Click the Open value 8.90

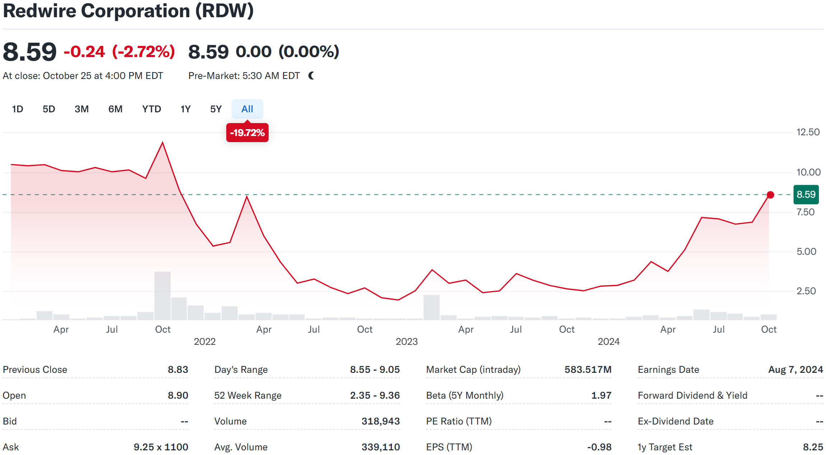[178, 395]
